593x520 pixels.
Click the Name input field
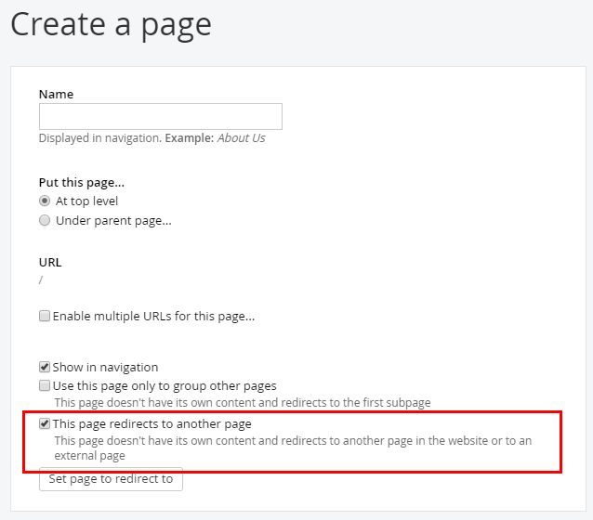point(161,116)
